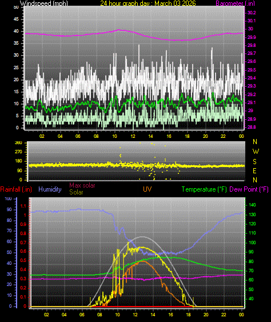This screenshot has height=322, width=271.
Task: Click the '28.8' barometer axis value
Action: (252, 127)
